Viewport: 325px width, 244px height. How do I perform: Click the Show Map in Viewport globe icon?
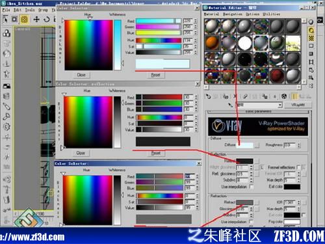pos(284,96)
